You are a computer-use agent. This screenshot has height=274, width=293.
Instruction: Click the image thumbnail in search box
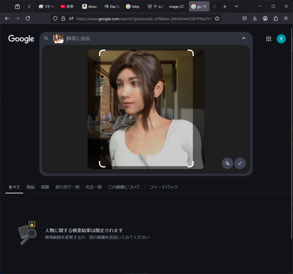[58, 38]
